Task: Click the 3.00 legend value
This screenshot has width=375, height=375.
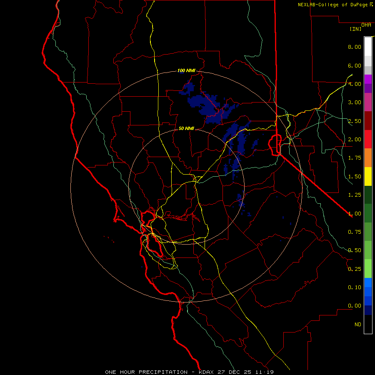Action: (x=355, y=102)
